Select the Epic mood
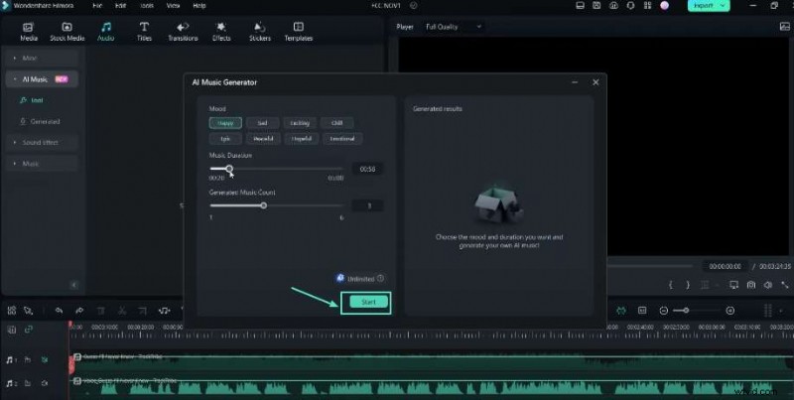This screenshot has height=400, width=794. pos(225,139)
